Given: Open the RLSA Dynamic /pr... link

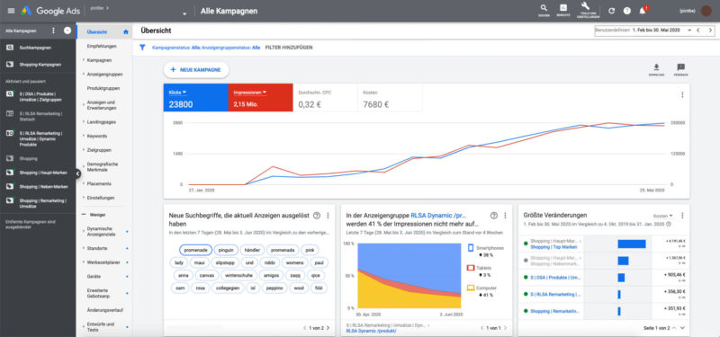Looking at the screenshot, I should pos(438,216).
